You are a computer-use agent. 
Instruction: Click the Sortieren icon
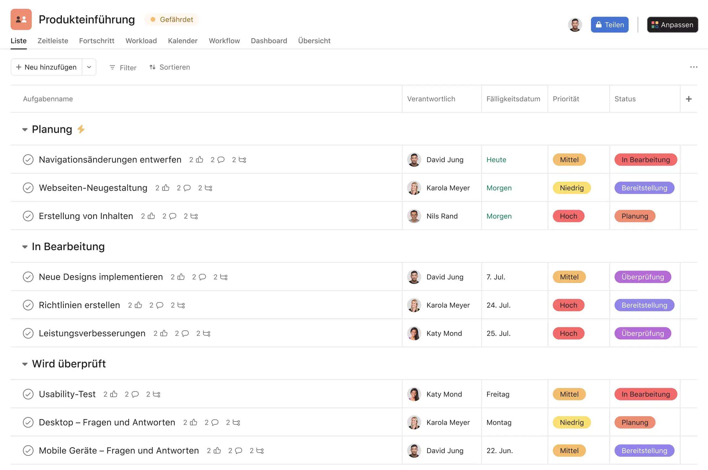(153, 67)
